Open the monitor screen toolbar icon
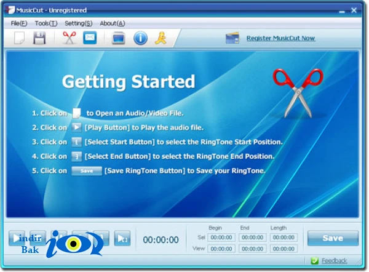The height and width of the screenshot is (272, 369). (x=118, y=38)
